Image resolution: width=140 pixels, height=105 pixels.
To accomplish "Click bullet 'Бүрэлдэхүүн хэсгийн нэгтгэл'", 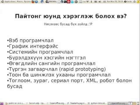I will [46, 58].
